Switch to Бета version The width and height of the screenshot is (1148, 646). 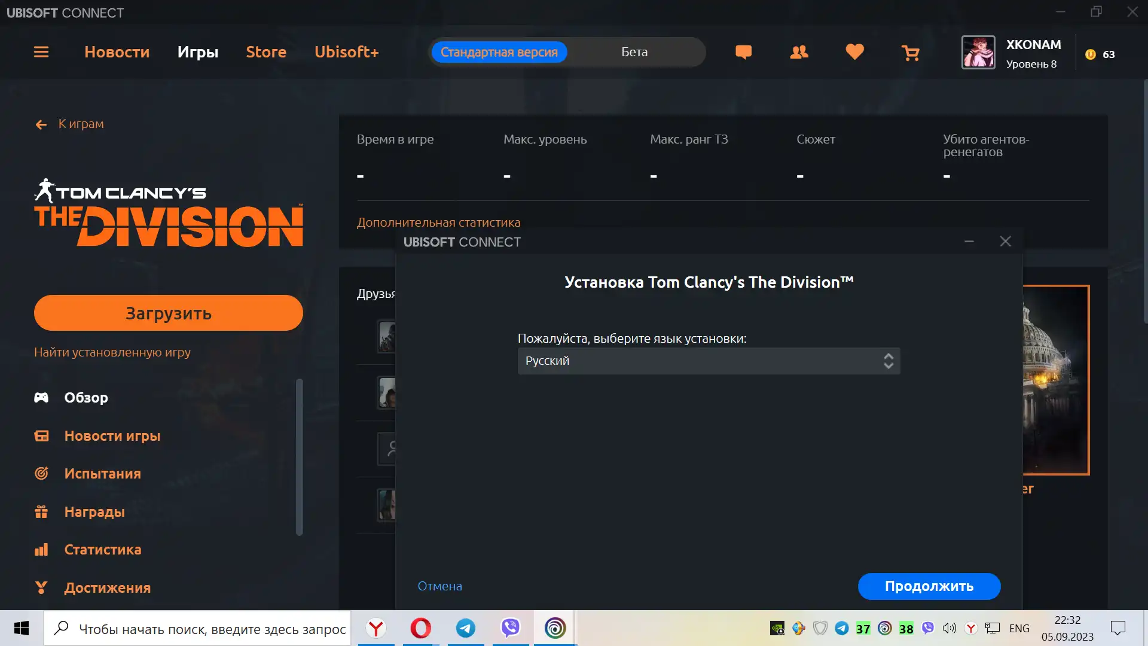tap(634, 52)
